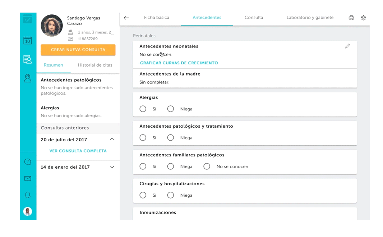383x237 pixels.
Task: Click patient ID number 118857289
Action: click(88, 39)
